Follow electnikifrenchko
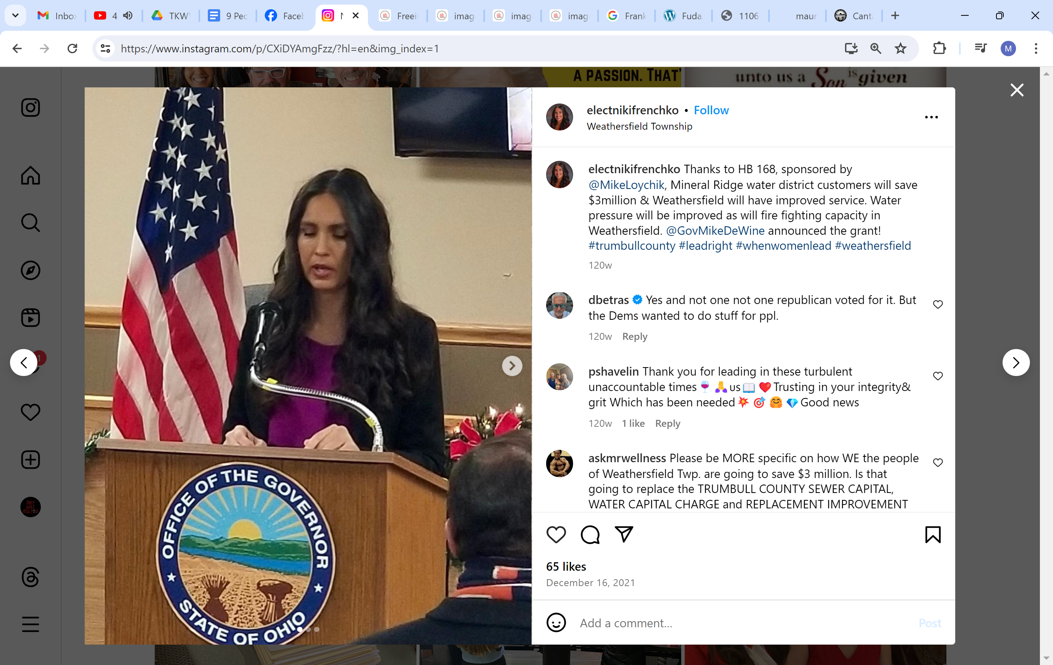Image resolution: width=1053 pixels, height=665 pixels. 711,110
